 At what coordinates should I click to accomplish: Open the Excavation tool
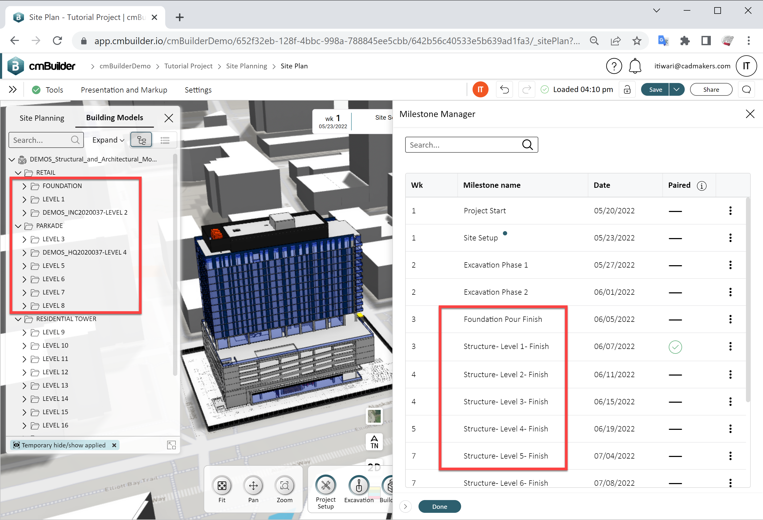[x=359, y=486]
